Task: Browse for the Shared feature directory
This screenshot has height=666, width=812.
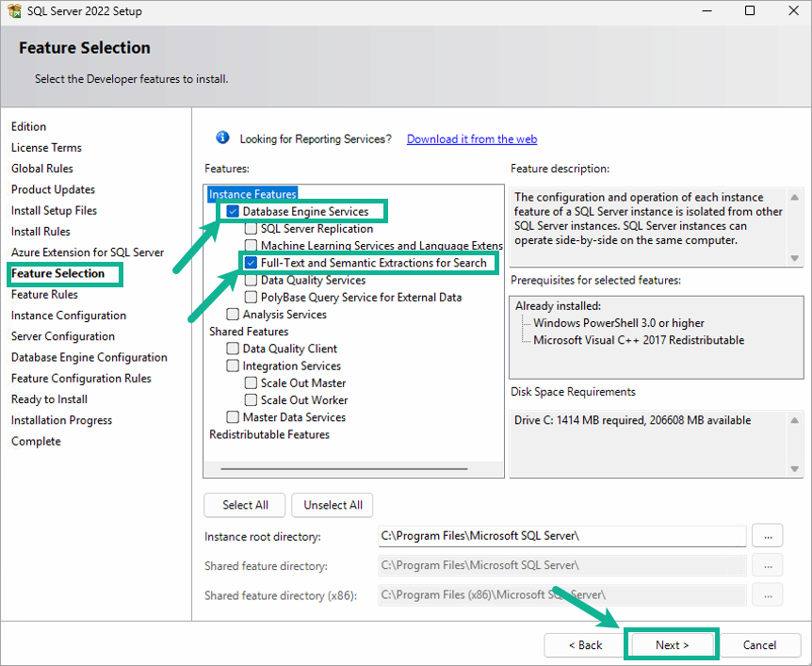Action: (x=768, y=565)
